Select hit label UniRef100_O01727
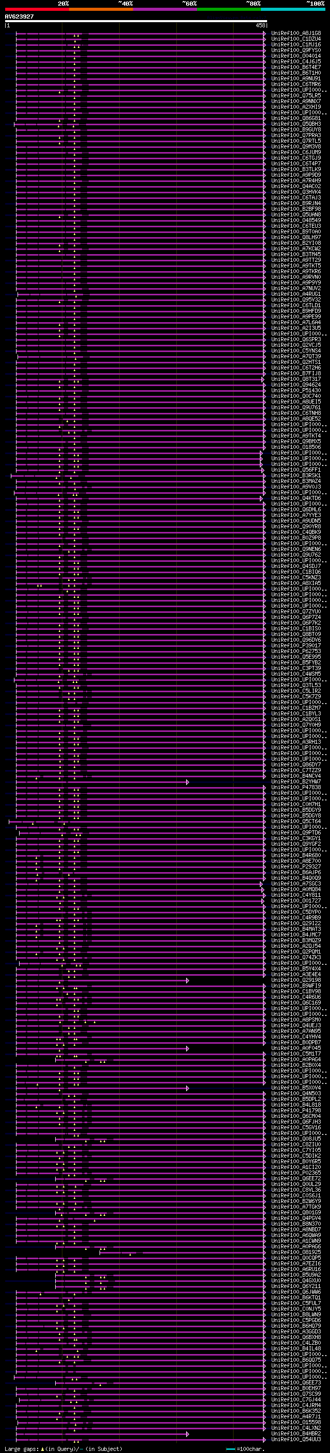Screen dimensions: 330x1453 click(x=296, y=901)
